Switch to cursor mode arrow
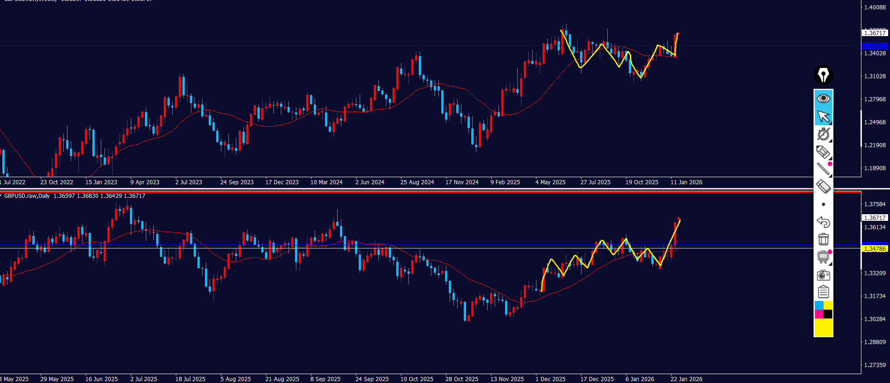890x383 pixels. [823, 116]
